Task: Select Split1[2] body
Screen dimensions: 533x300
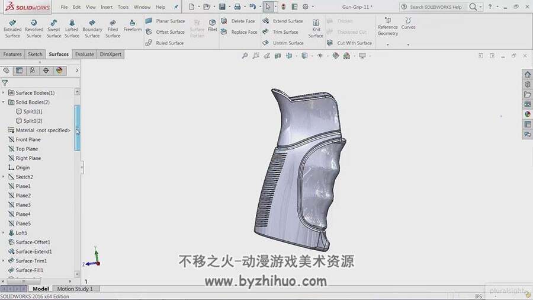Action: (29, 121)
